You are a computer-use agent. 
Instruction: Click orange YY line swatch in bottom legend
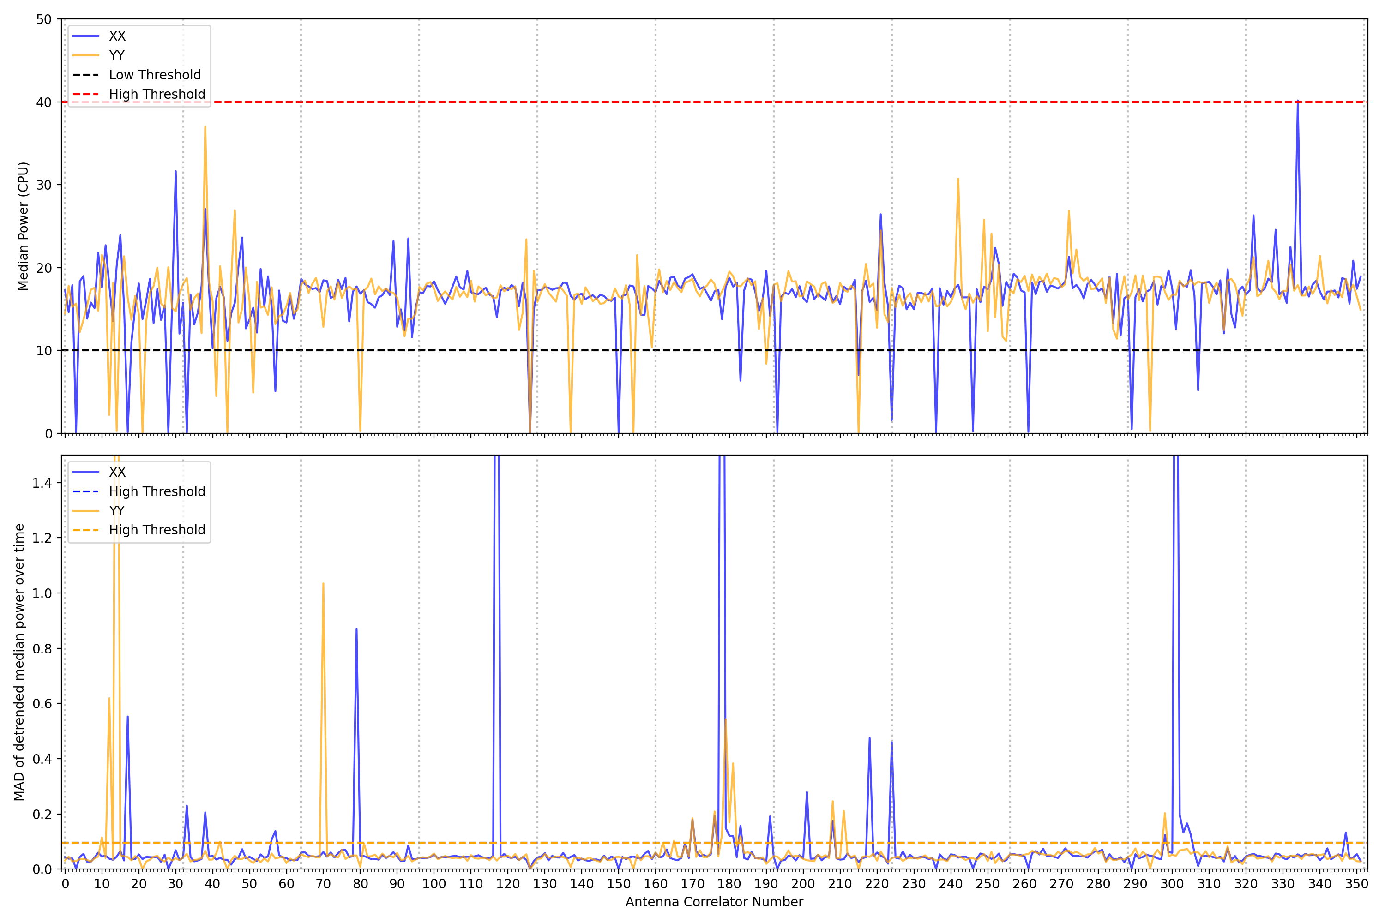pyautogui.click(x=85, y=511)
